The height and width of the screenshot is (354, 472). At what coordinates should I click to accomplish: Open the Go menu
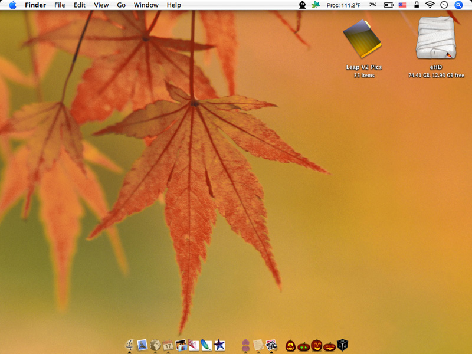[121, 5]
